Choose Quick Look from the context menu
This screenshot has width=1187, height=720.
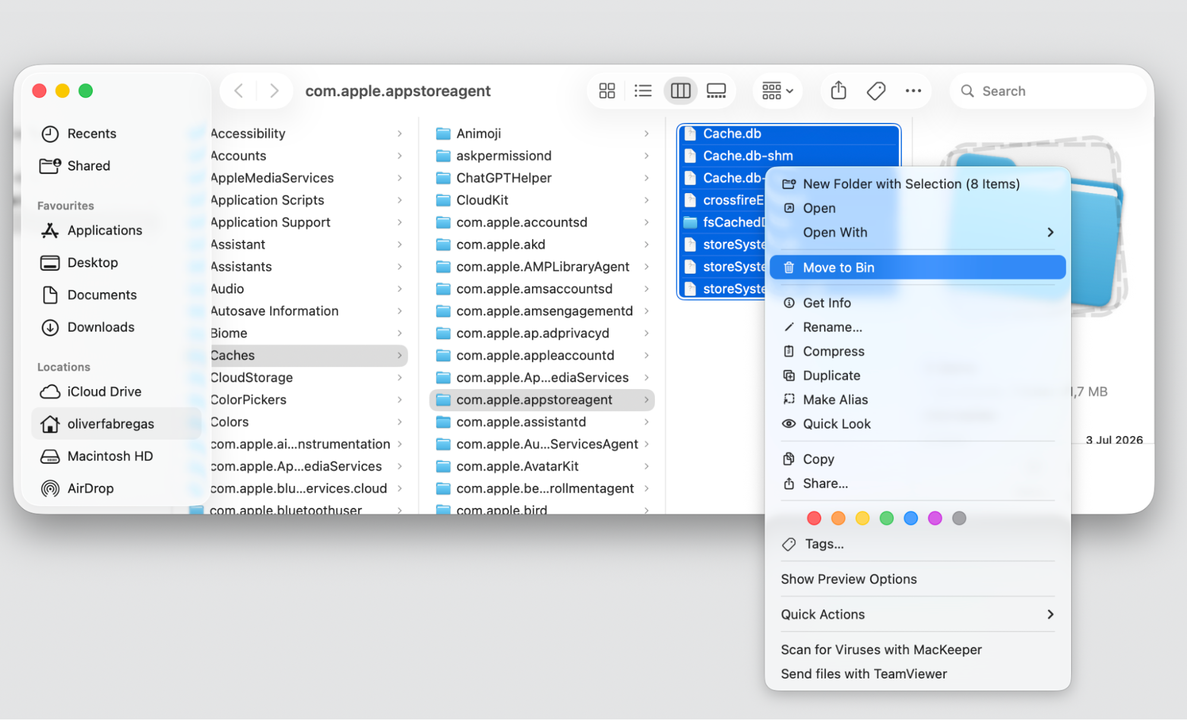tap(917, 424)
